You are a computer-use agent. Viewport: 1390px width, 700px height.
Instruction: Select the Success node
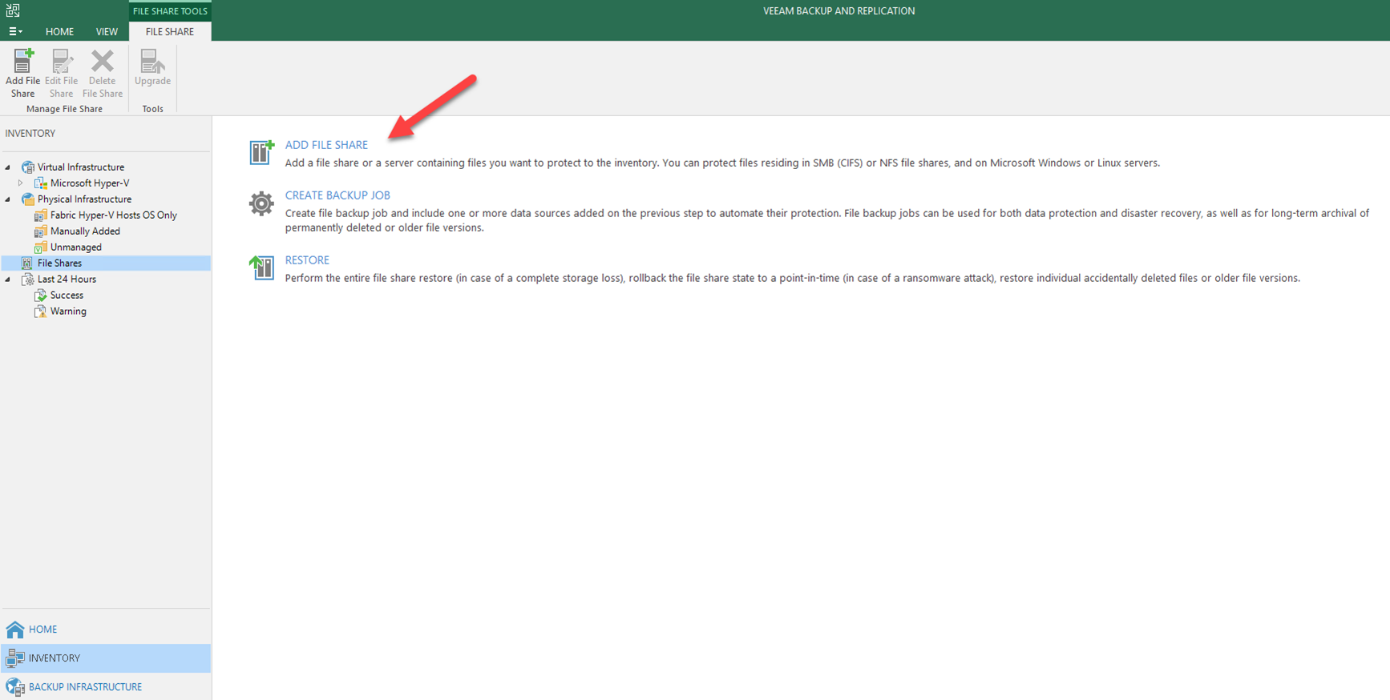[67, 296]
